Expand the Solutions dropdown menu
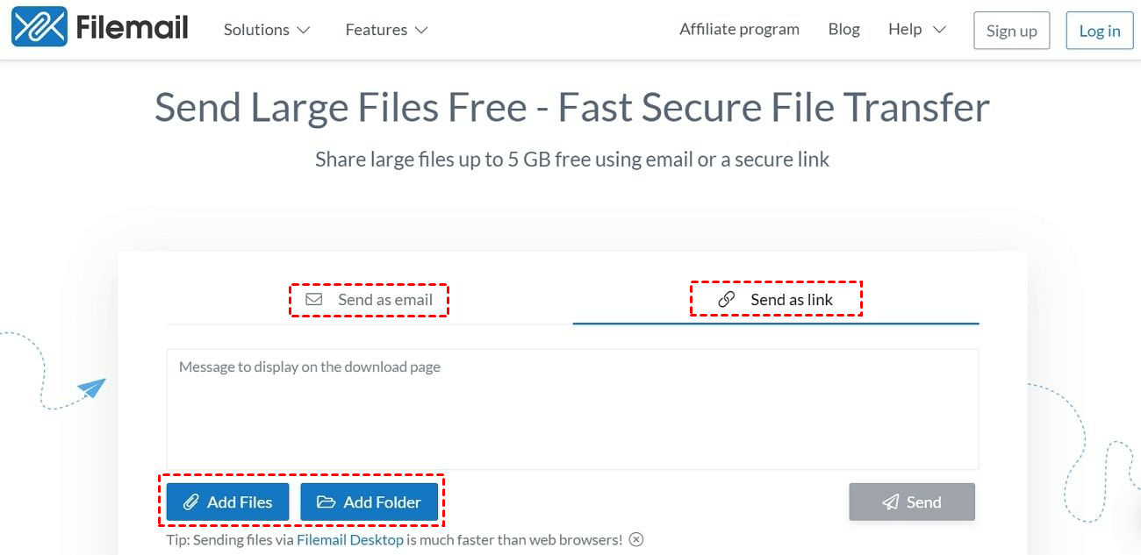1141x555 pixels. [267, 30]
